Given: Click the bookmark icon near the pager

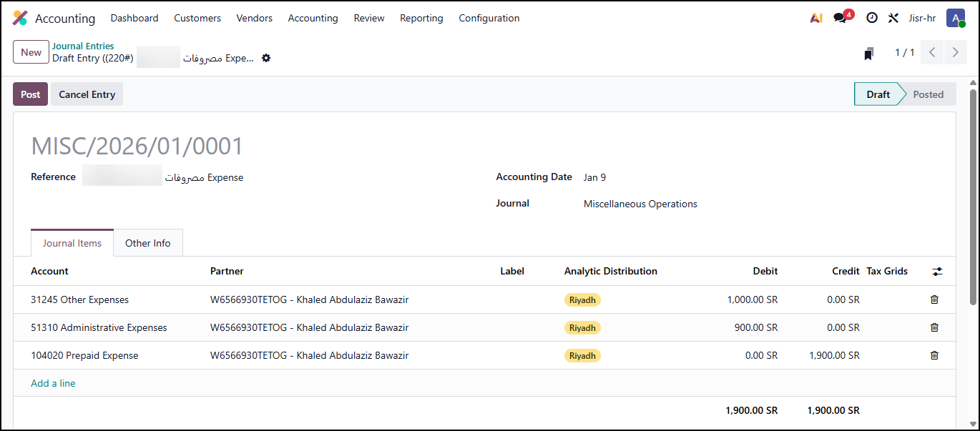Looking at the screenshot, I should pyautogui.click(x=869, y=53).
